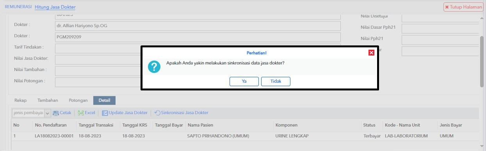This screenshot has height=151, width=486.
Task: Click the scrollbar up arrow
Action: 482,18
